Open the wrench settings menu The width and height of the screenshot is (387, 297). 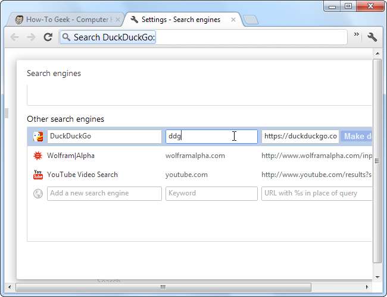(372, 37)
